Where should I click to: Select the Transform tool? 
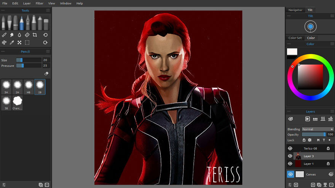click(19, 43)
